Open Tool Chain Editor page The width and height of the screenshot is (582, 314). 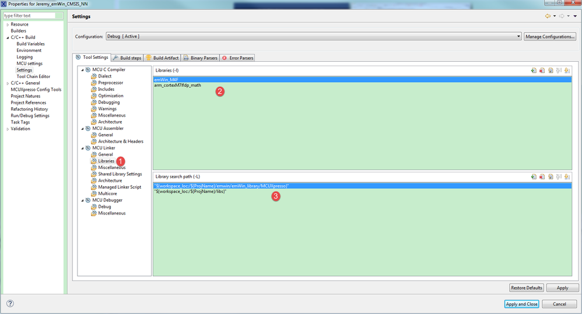pos(33,76)
